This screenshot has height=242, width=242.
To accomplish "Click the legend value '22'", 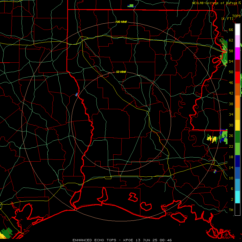I will pyautogui.click(x=231, y=146).
